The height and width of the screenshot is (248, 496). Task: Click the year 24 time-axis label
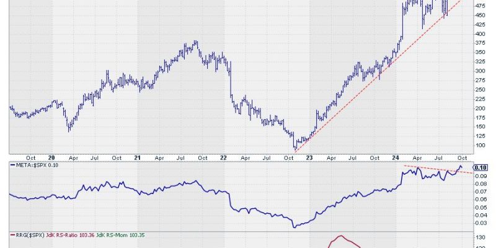(x=395, y=158)
